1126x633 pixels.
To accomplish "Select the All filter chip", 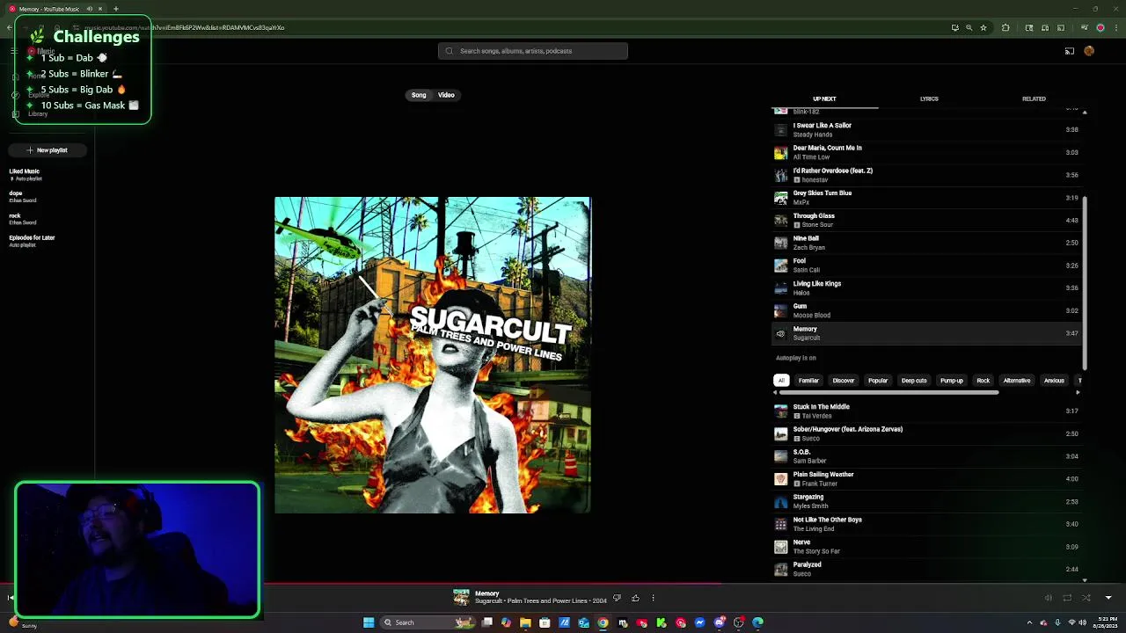I will click(781, 381).
